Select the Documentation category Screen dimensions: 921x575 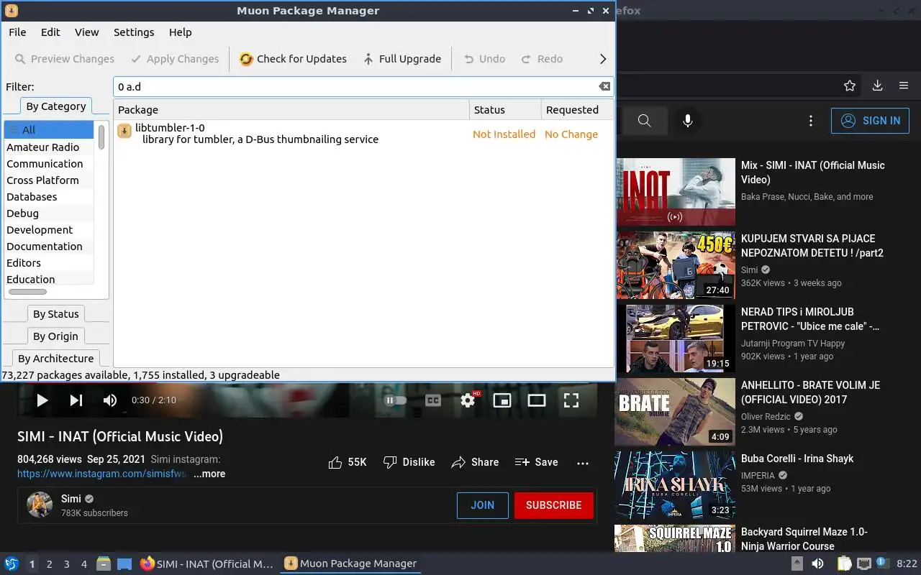pyautogui.click(x=49, y=246)
